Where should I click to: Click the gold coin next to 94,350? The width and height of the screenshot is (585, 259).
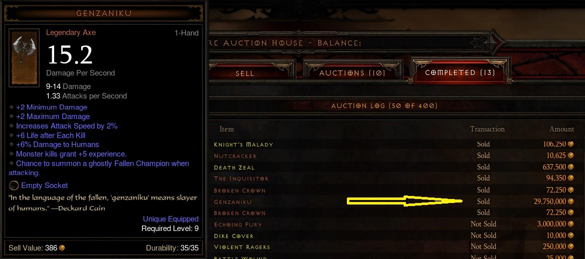(x=570, y=178)
